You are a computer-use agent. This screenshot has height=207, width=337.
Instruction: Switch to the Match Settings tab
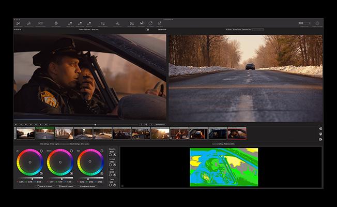75,144
